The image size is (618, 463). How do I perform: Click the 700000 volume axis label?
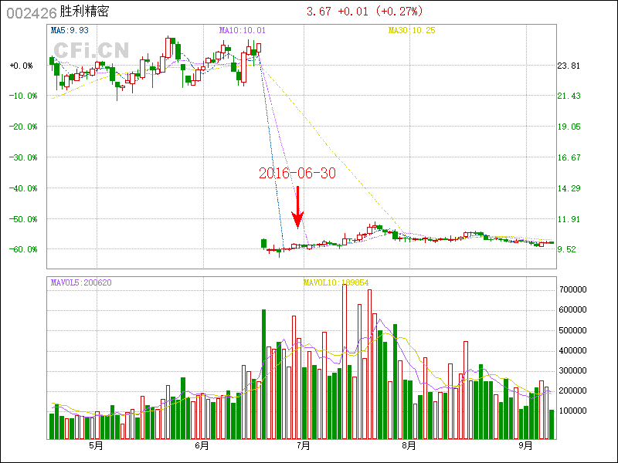click(572, 289)
